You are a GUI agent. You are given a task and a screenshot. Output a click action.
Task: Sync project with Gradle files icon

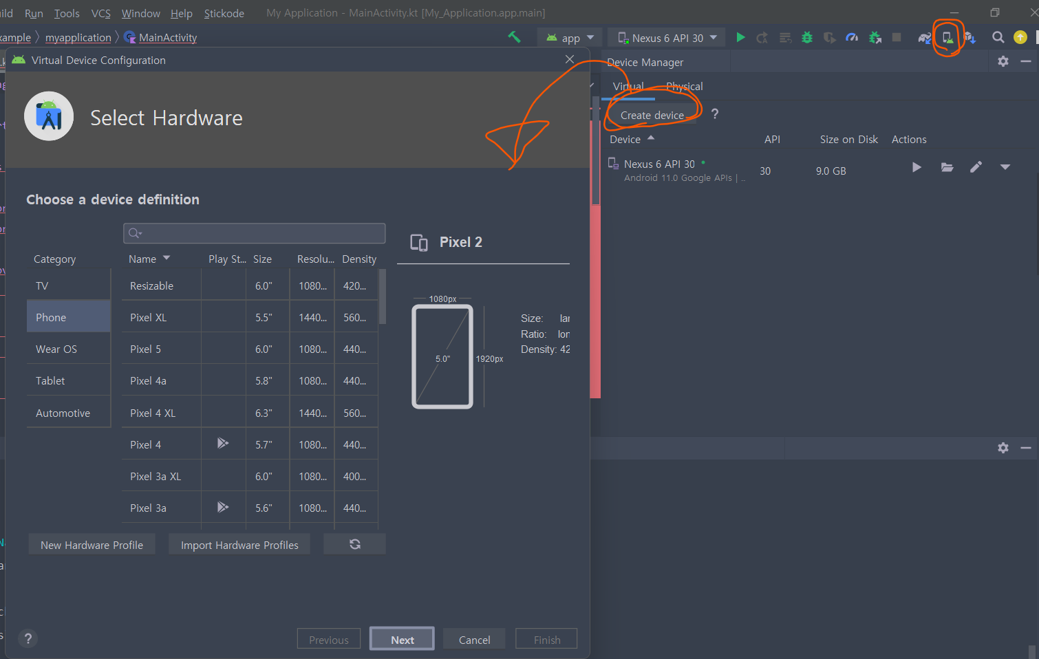(x=925, y=38)
